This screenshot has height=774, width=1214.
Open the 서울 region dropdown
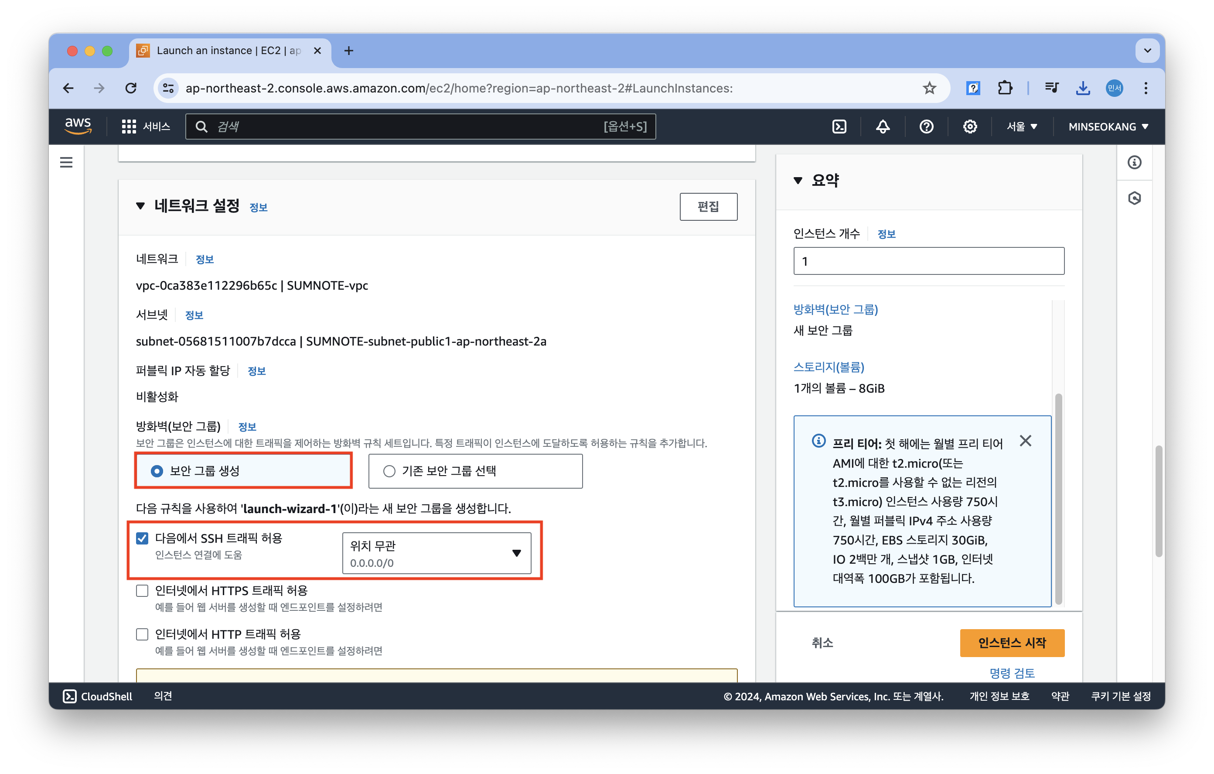point(1021,127)
